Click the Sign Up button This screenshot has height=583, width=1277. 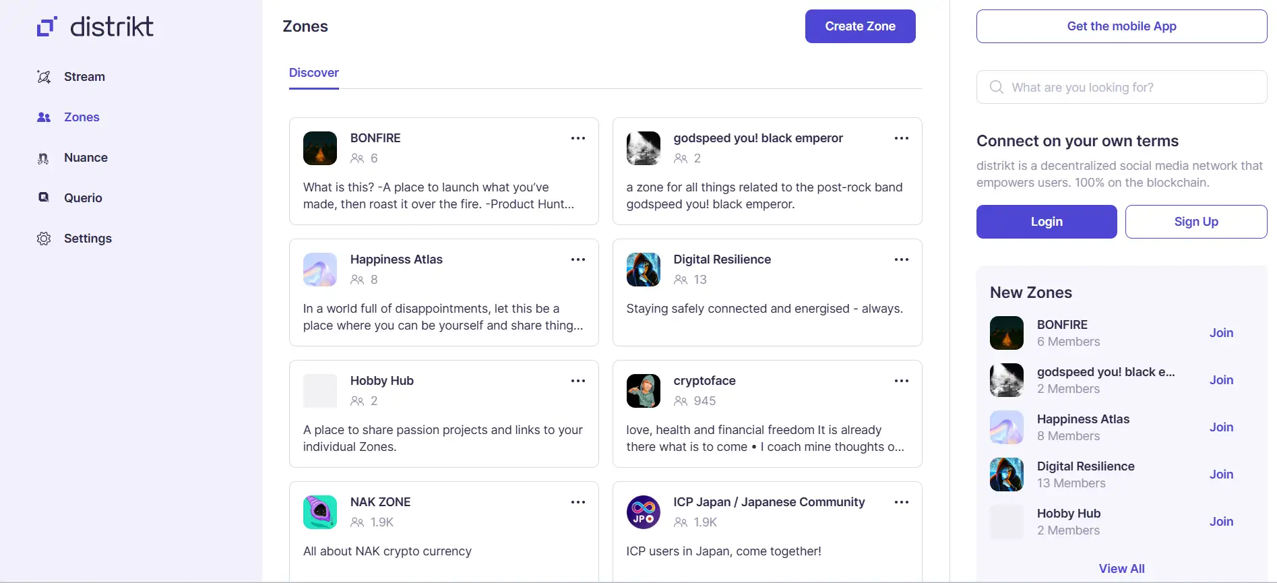1195,222
